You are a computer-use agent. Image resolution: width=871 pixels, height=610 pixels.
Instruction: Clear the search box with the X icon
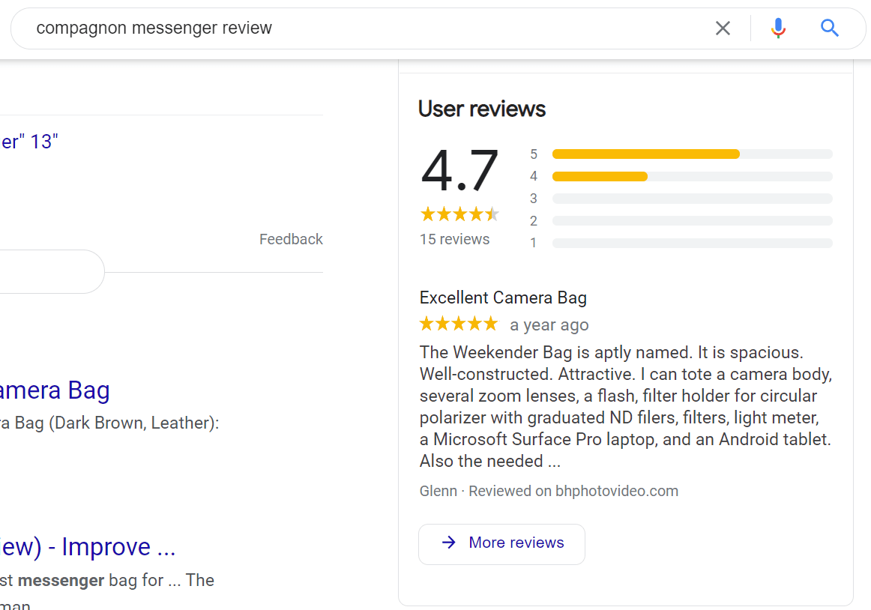pos(723,28)
